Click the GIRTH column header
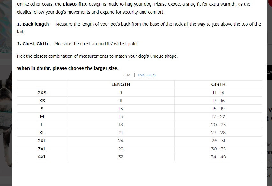 [x=218, y=84]
